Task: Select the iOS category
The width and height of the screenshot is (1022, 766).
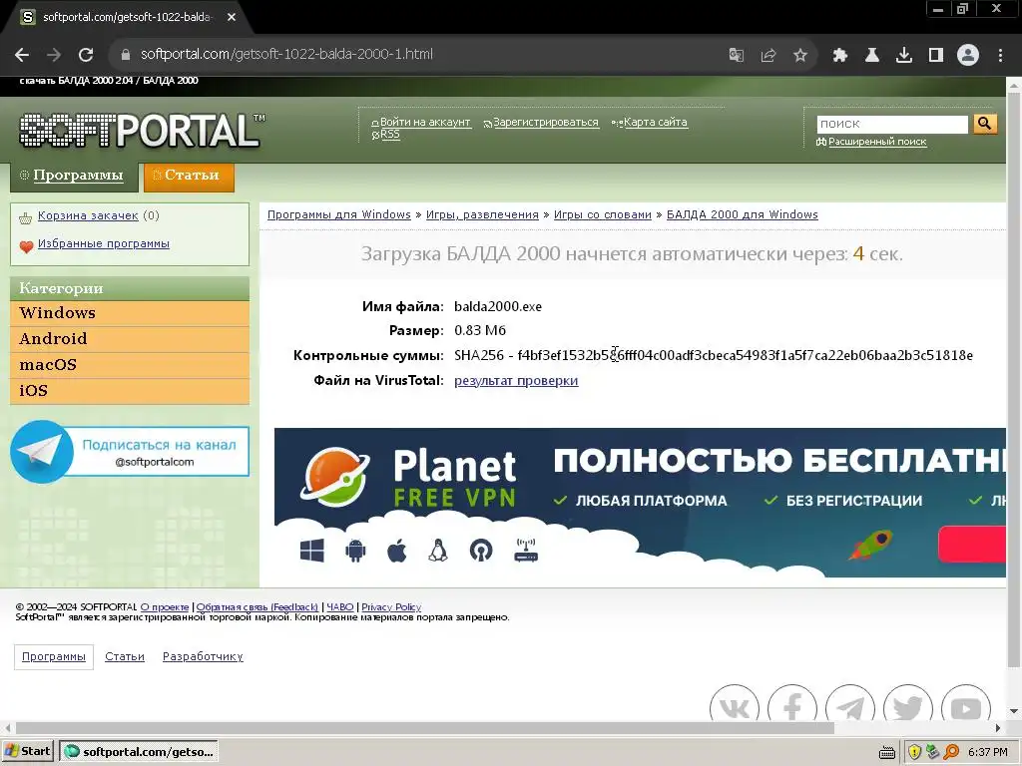Action: 130,391
